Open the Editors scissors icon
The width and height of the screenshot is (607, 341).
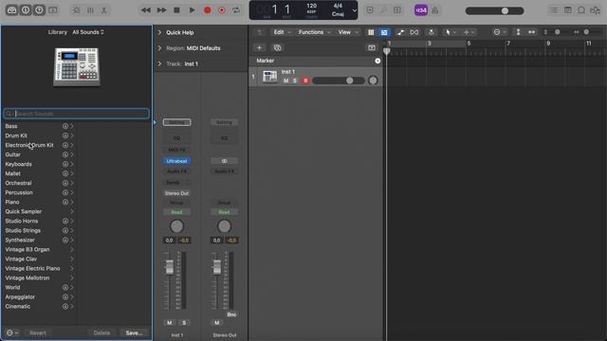coord(103,10)
